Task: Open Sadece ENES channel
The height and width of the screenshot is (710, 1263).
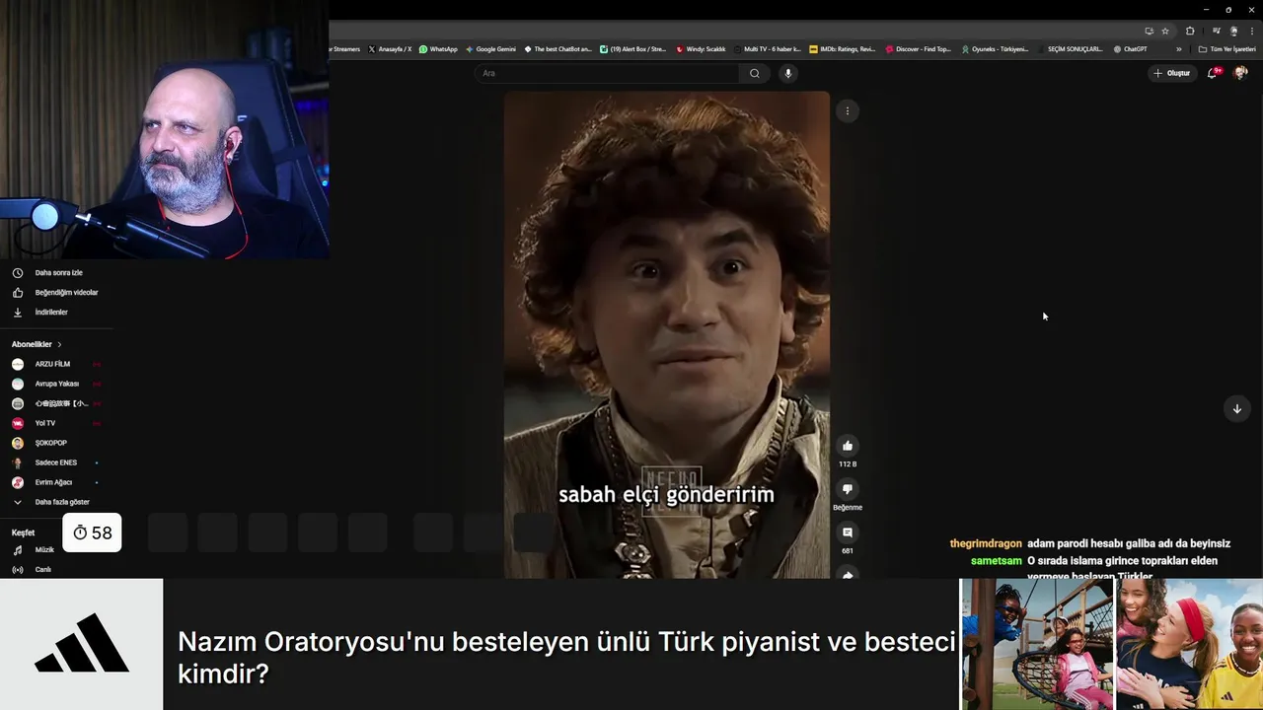Action: pyautogui.click(x=58, y=462)
